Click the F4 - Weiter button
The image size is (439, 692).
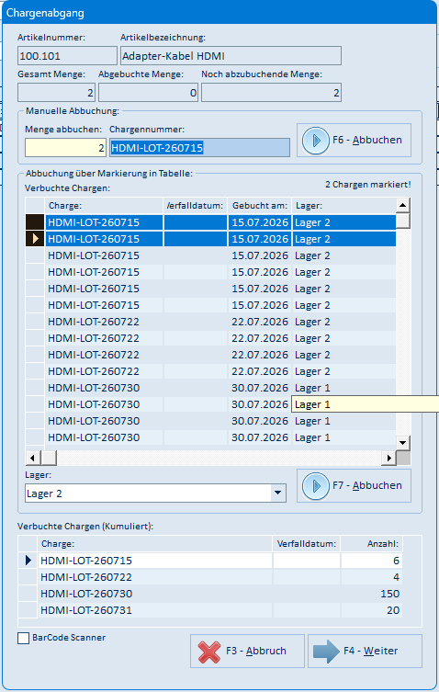pos(365,652)
